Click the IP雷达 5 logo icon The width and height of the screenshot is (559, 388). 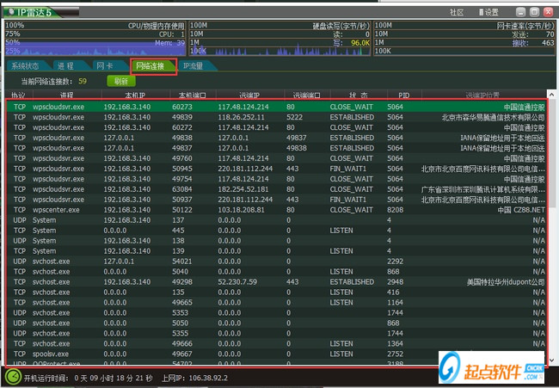(11, 12)
